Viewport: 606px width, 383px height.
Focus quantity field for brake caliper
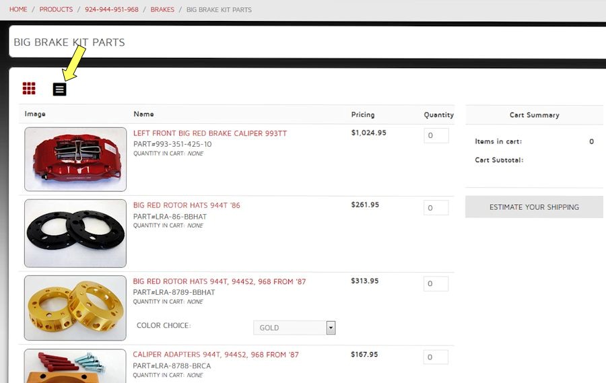(x=436, y=136)
